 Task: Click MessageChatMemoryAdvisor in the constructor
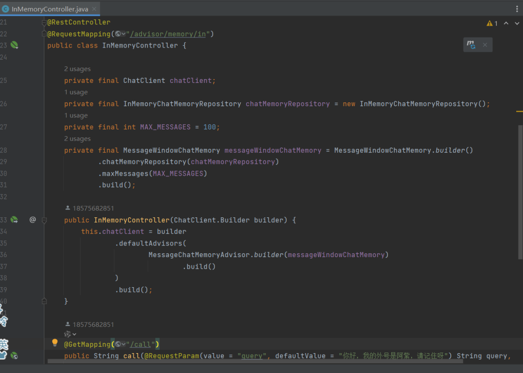tap(199, 255)
